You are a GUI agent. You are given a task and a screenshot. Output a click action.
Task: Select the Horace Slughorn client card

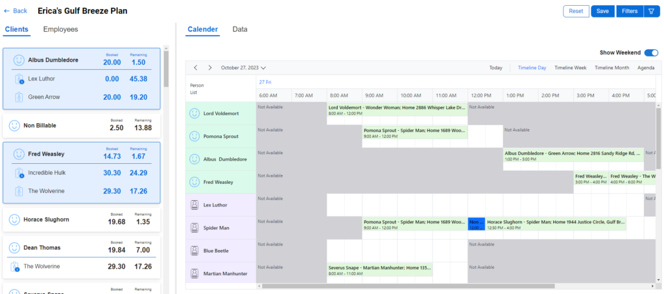[x=82, y=220]
